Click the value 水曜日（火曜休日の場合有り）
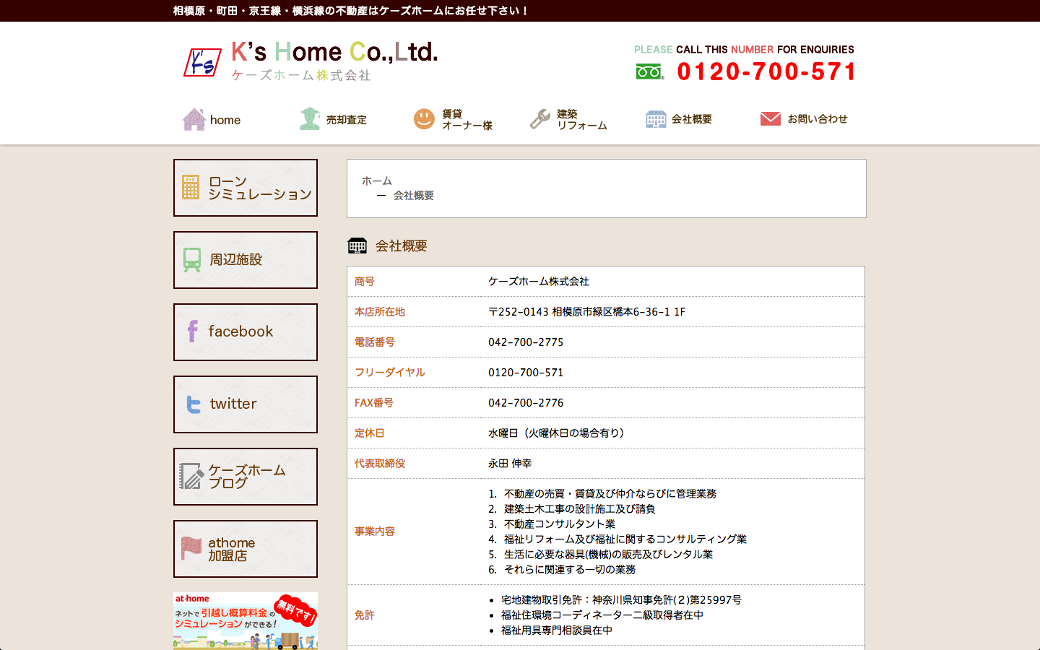 pyautogui.click(x=558, y=433)
